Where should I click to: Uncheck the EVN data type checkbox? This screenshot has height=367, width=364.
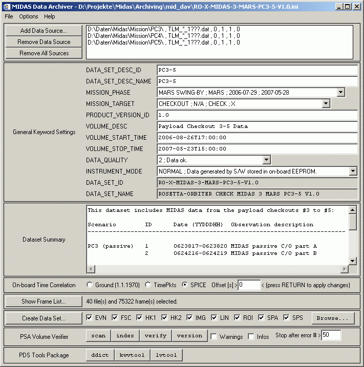pyautogui.click(x=90, y=318)
